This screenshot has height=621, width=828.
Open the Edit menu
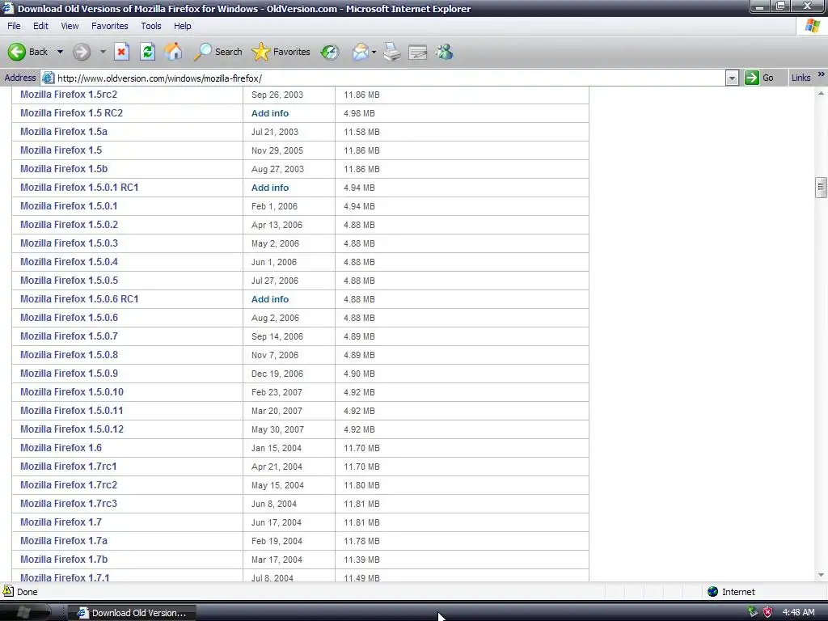point(40,26)
